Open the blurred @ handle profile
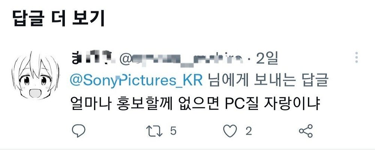The height and width of the screenshot is (153, 375). tap(182, 58)
